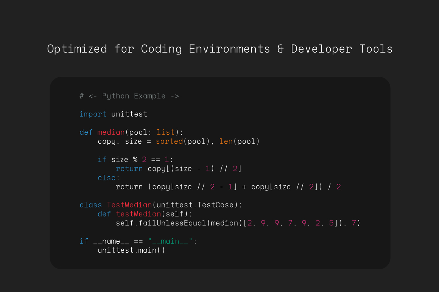The height and width of the screenshot is (292, 439).
Task: Click the "len(pool)" call
Action: pos(241,141)
